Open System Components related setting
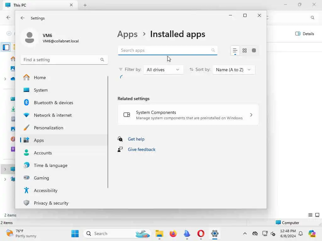The width and height of the screenshot is (322, 241). (188, 115)
